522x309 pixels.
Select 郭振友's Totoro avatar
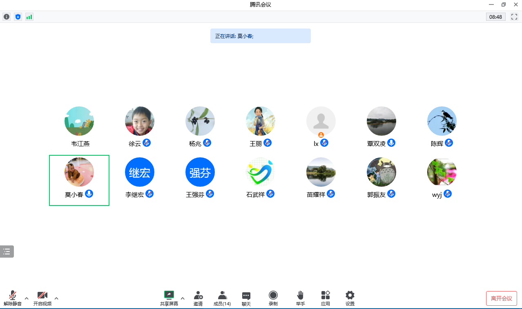pos(381,172)
